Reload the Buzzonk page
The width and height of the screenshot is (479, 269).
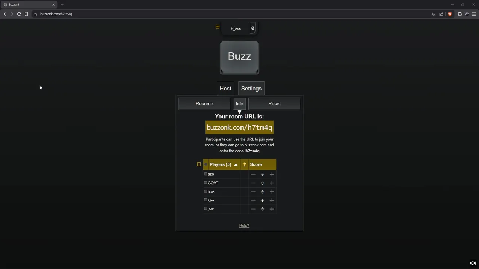[19, 14]
